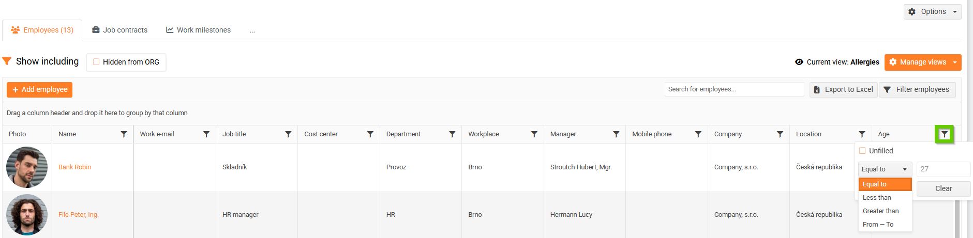The width and height of the screenshot is (973, 238).
Task: Select the Greater than filter option
Action: 880,211
